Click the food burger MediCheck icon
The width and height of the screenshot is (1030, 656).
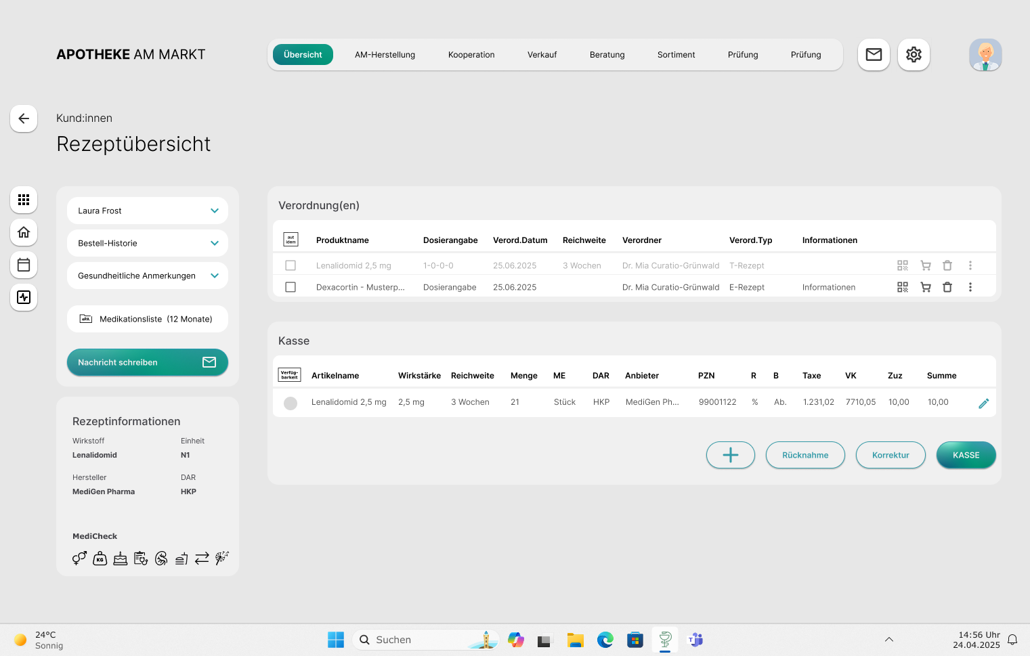click(x=181, y=559)
